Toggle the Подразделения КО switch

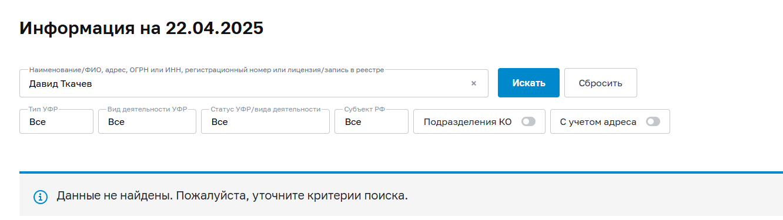(x=528, y=122)
